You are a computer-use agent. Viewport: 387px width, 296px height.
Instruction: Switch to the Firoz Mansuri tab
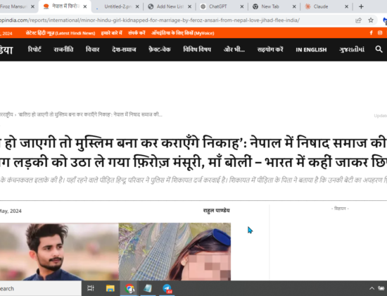pyautogui.click(x=13, y=6)
